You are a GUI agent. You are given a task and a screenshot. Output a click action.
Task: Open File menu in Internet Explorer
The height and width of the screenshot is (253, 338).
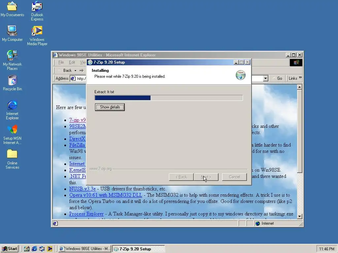pyautogui.click(x=61, y=62)
